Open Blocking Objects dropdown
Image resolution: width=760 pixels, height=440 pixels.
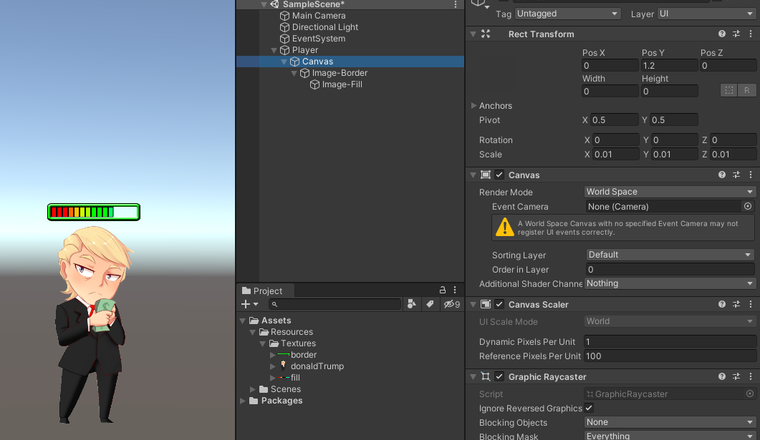(669, 422)
